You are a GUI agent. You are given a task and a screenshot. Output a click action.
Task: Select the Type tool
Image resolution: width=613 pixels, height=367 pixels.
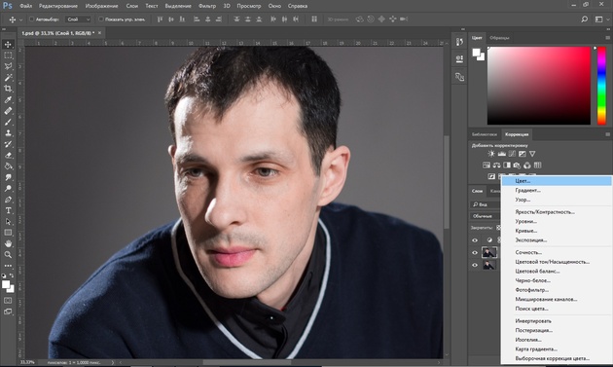click(8, 210)
